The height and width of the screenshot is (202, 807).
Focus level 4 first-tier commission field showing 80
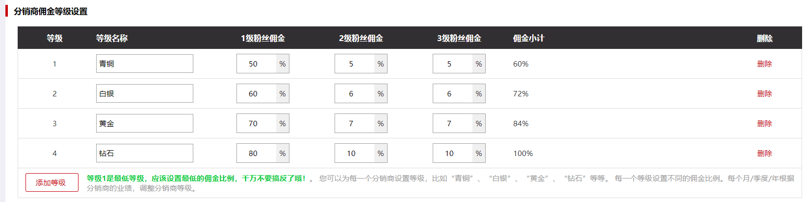(257, 153)
